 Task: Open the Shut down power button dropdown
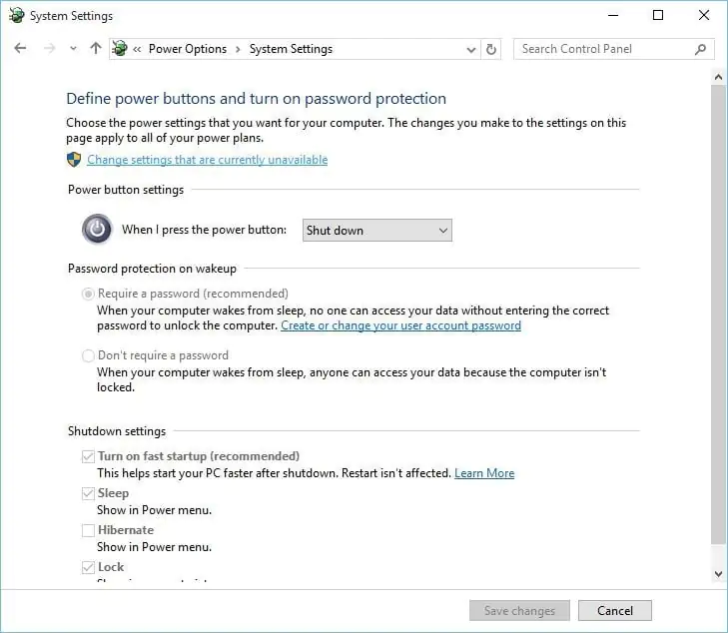coord(377,231)
